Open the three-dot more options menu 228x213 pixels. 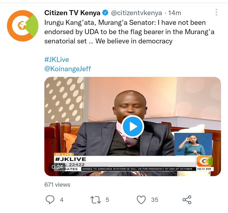(216, 12)
